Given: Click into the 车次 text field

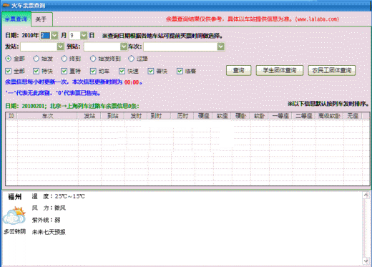Looking at the screenshot, I should (180, 47).
